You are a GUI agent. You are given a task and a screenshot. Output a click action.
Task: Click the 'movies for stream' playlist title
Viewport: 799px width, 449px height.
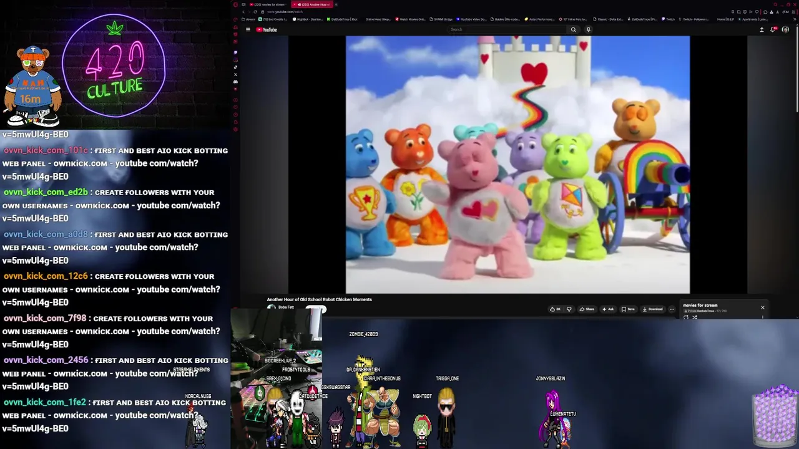tap(700, 306)
